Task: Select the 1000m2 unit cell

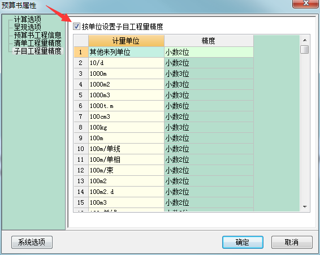Action: click(x=126, y=84)
